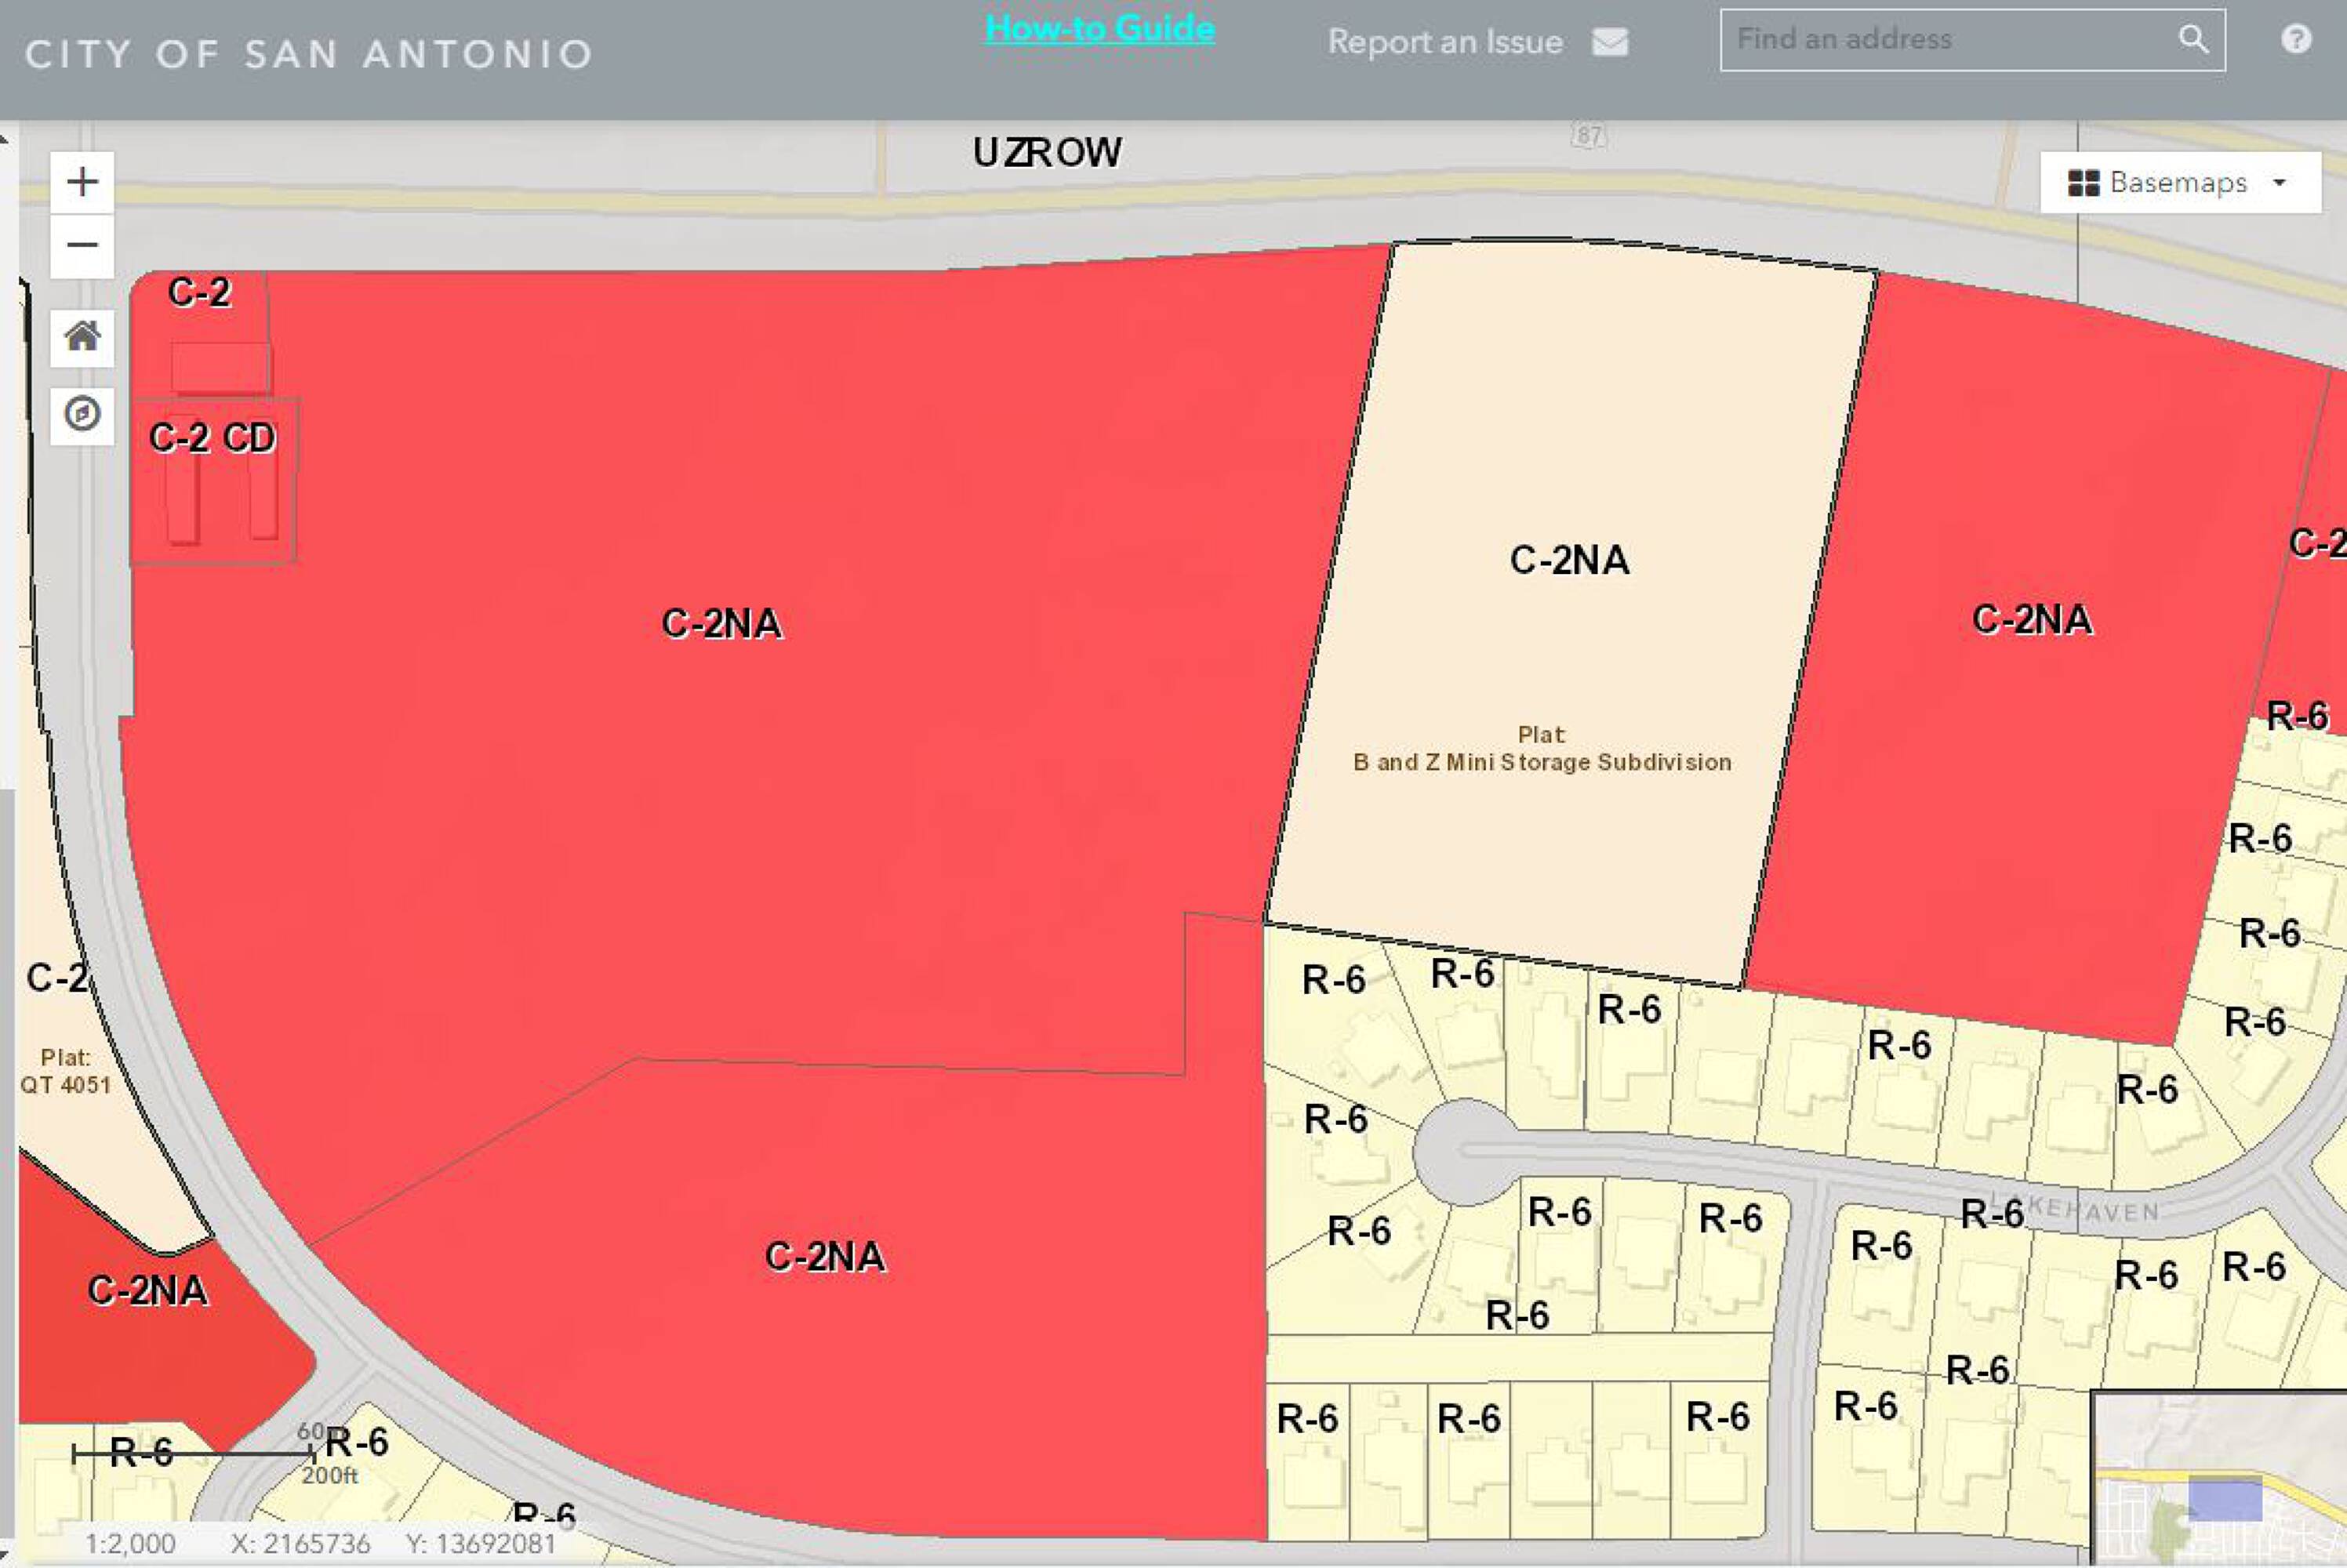Click the southern C-2NA red parcel label
The width and height of the screenshot is (2347, 1568).
825,1257
